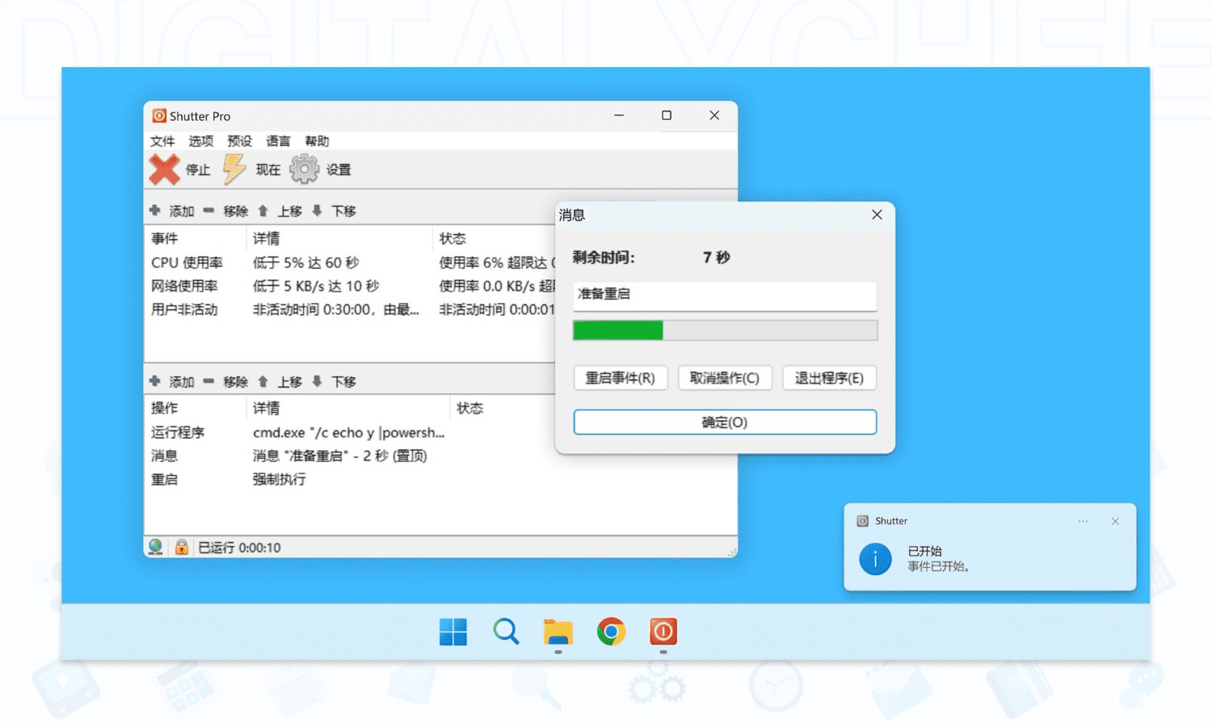The height and width of the screenshot is (727, 1212).
Task: Open the Language (语言) menu
Action: [x=278, y=141]
